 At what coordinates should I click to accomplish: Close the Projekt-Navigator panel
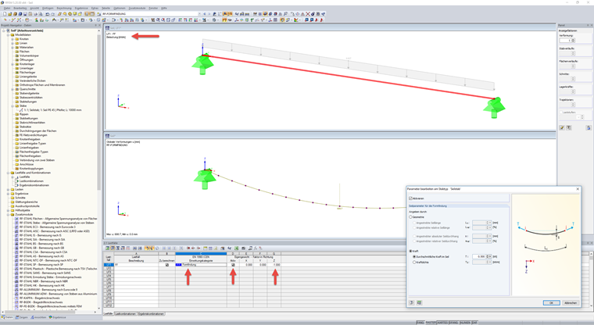(99, 25)
